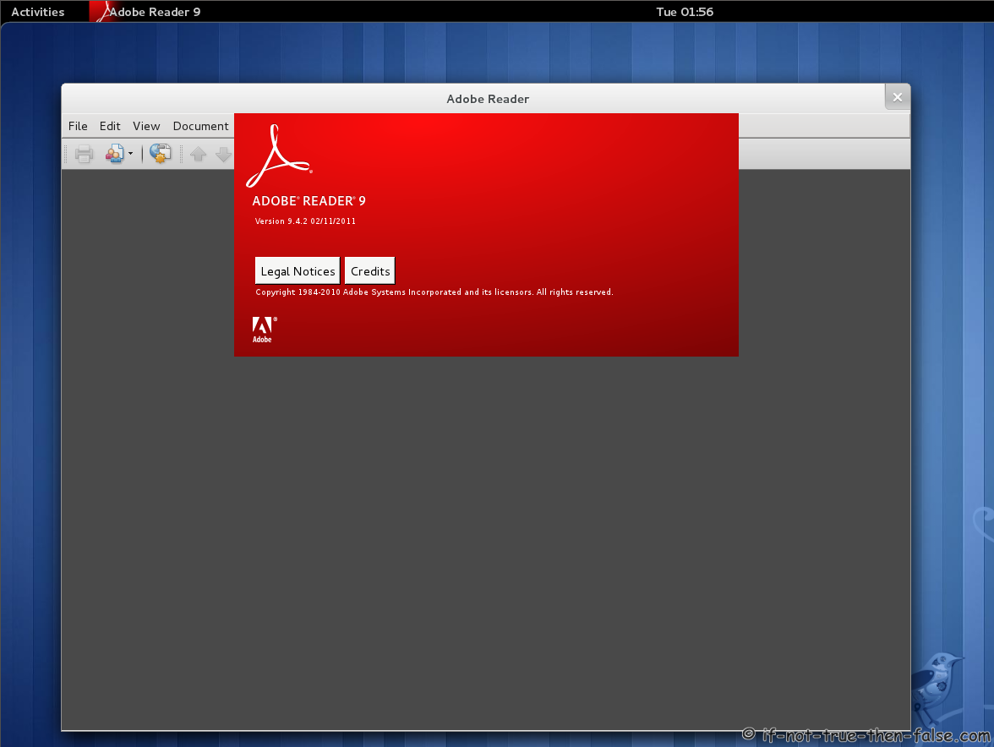
Task: Click the Adobe Reader 9 app menu in the top bar
Action: coord(147,11)
